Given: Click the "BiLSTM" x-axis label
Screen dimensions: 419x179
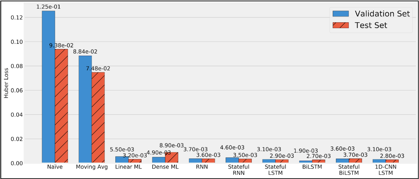Looking at the screenshot, I should coord(312,167).
